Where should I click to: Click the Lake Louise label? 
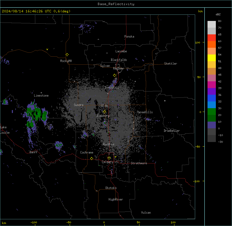click(5, 130)
